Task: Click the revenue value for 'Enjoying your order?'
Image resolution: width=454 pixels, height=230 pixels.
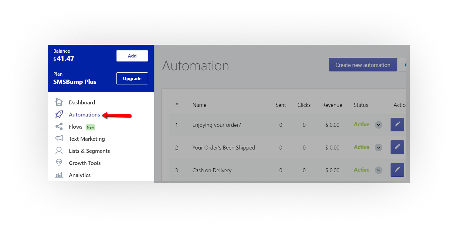Action: 332,125
